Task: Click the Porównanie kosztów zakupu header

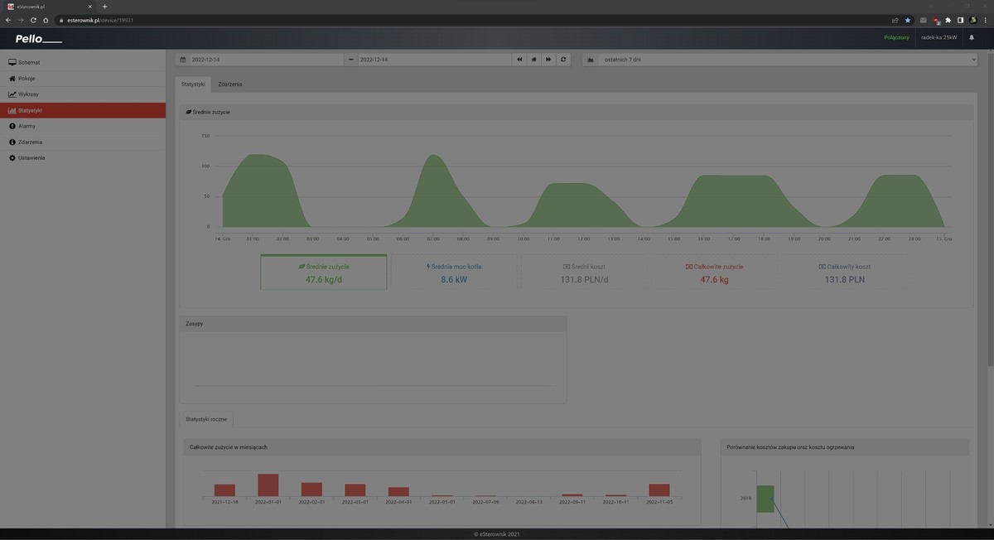Action: [x=845, y=447]
